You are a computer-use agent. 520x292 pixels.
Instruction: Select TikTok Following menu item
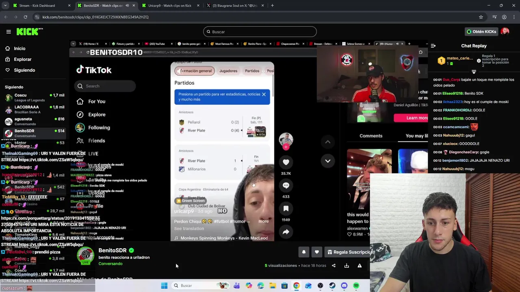click(x=93, y=127)
